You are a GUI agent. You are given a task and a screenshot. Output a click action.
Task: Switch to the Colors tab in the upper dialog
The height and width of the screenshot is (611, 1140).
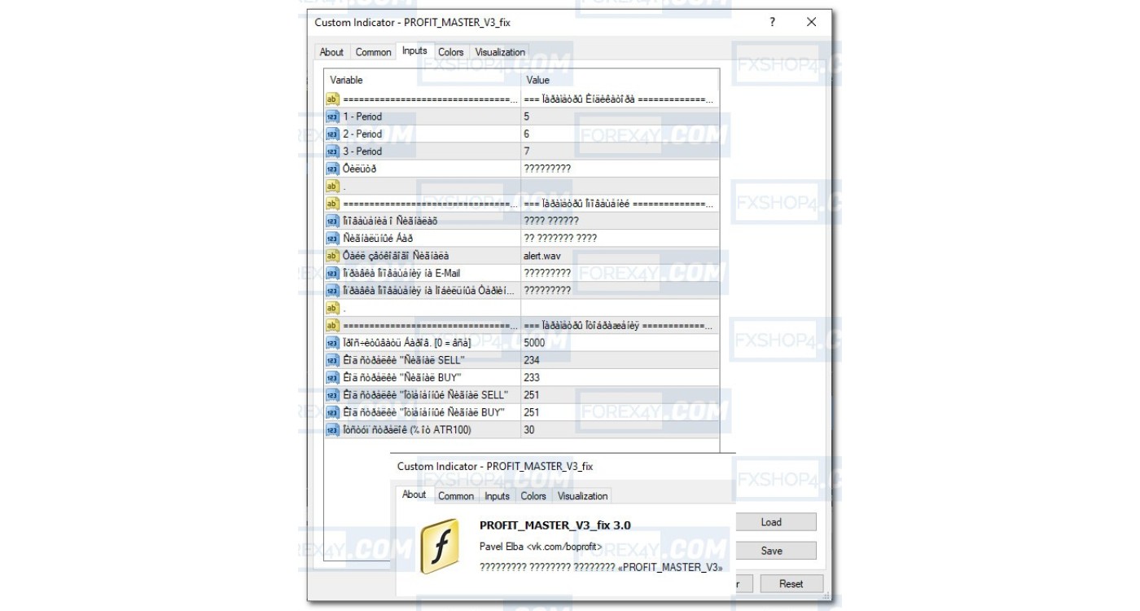coord(450,52)
